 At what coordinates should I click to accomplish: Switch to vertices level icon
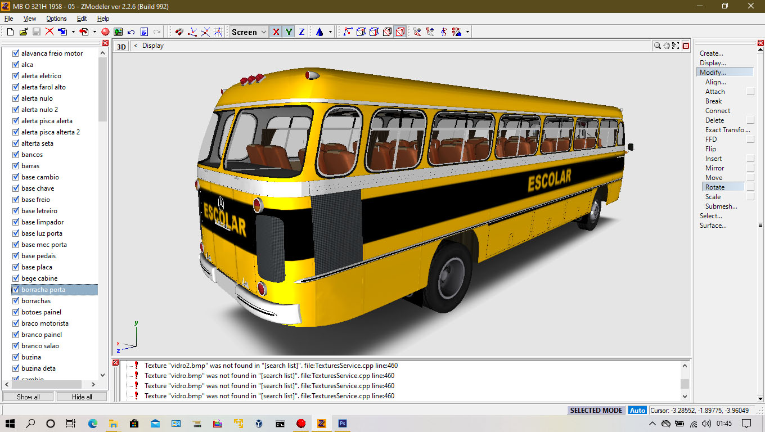(348, 32)
